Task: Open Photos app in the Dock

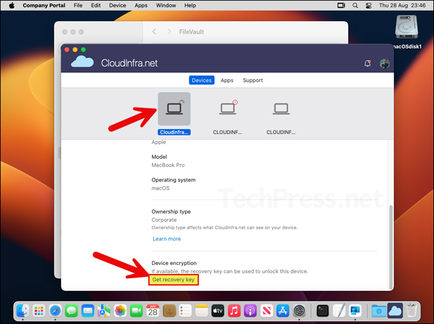Action: coord(120,311)
